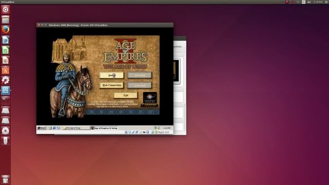Open LibreOffice Writer from the launcher
The height and width of the screenshot is (185, 329).
pyautogui.click(x=6, y=40)
